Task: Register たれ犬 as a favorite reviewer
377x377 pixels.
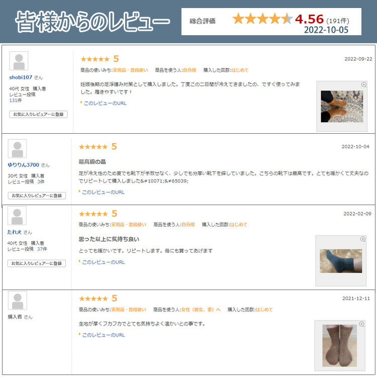Action: (x=37, y=263)
